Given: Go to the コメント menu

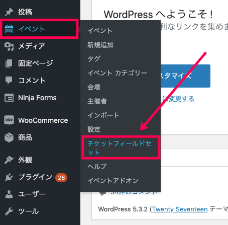Looking at the screenshot, I should click(32, 81).
